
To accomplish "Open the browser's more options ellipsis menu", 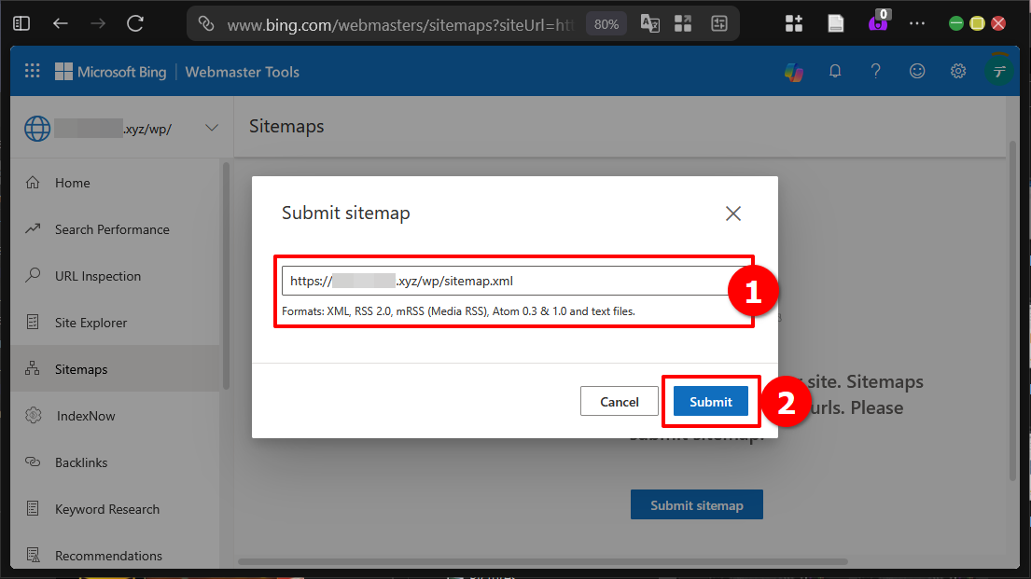I will 917,22.
